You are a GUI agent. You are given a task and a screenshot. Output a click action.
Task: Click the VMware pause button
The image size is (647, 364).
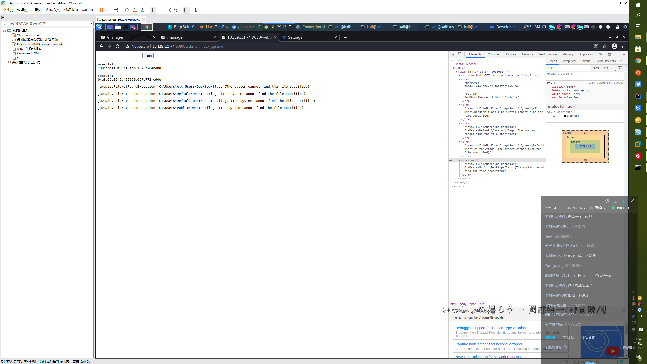(101, 10)
